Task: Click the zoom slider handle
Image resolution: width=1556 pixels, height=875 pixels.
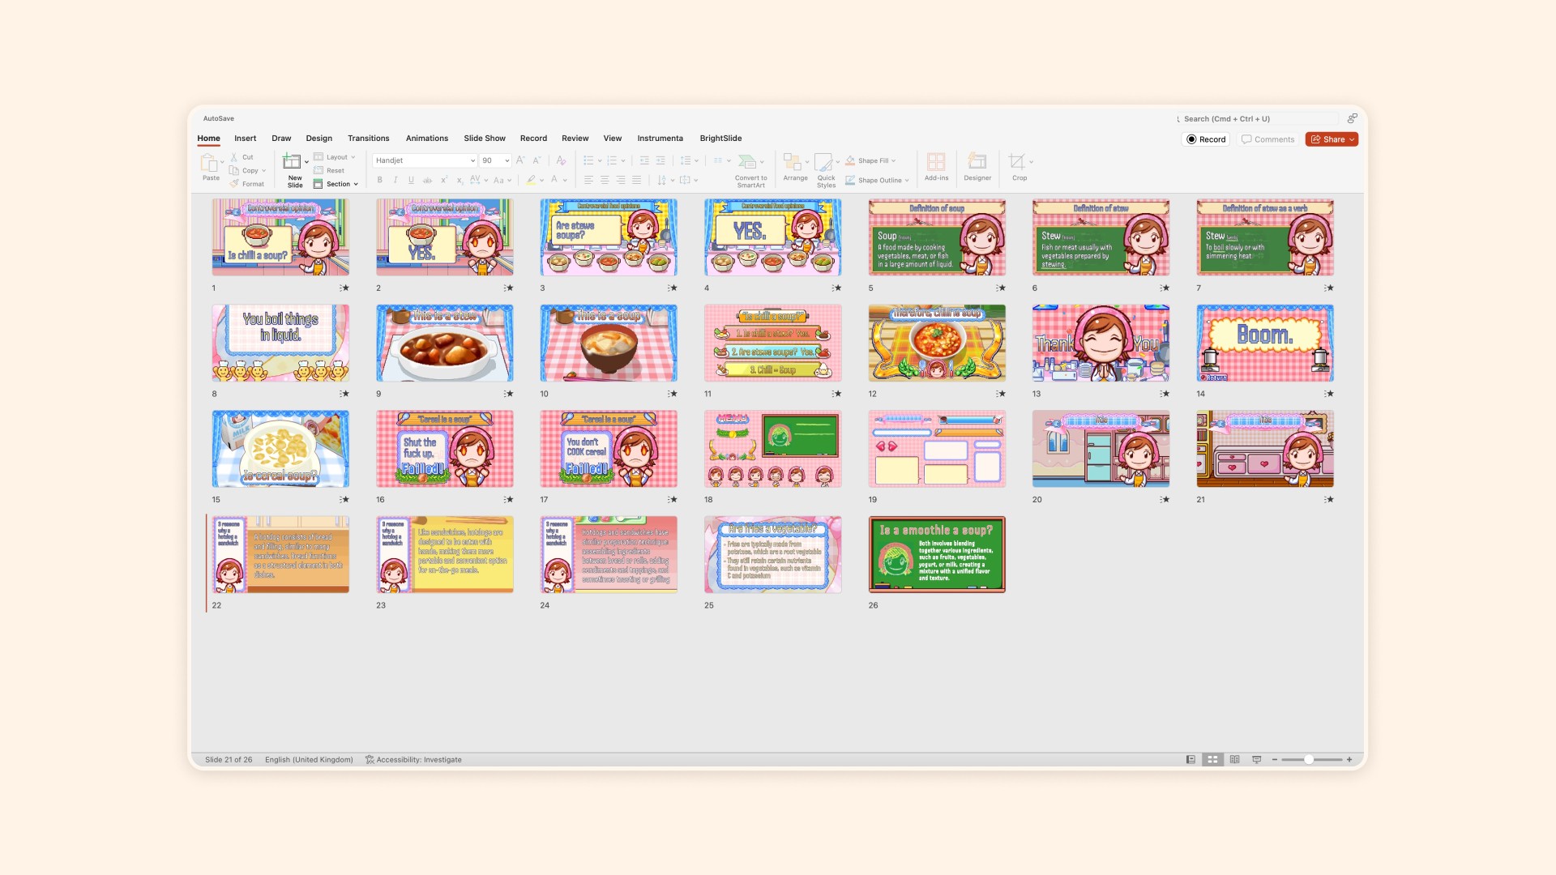Action: (x=1309, y=760)
